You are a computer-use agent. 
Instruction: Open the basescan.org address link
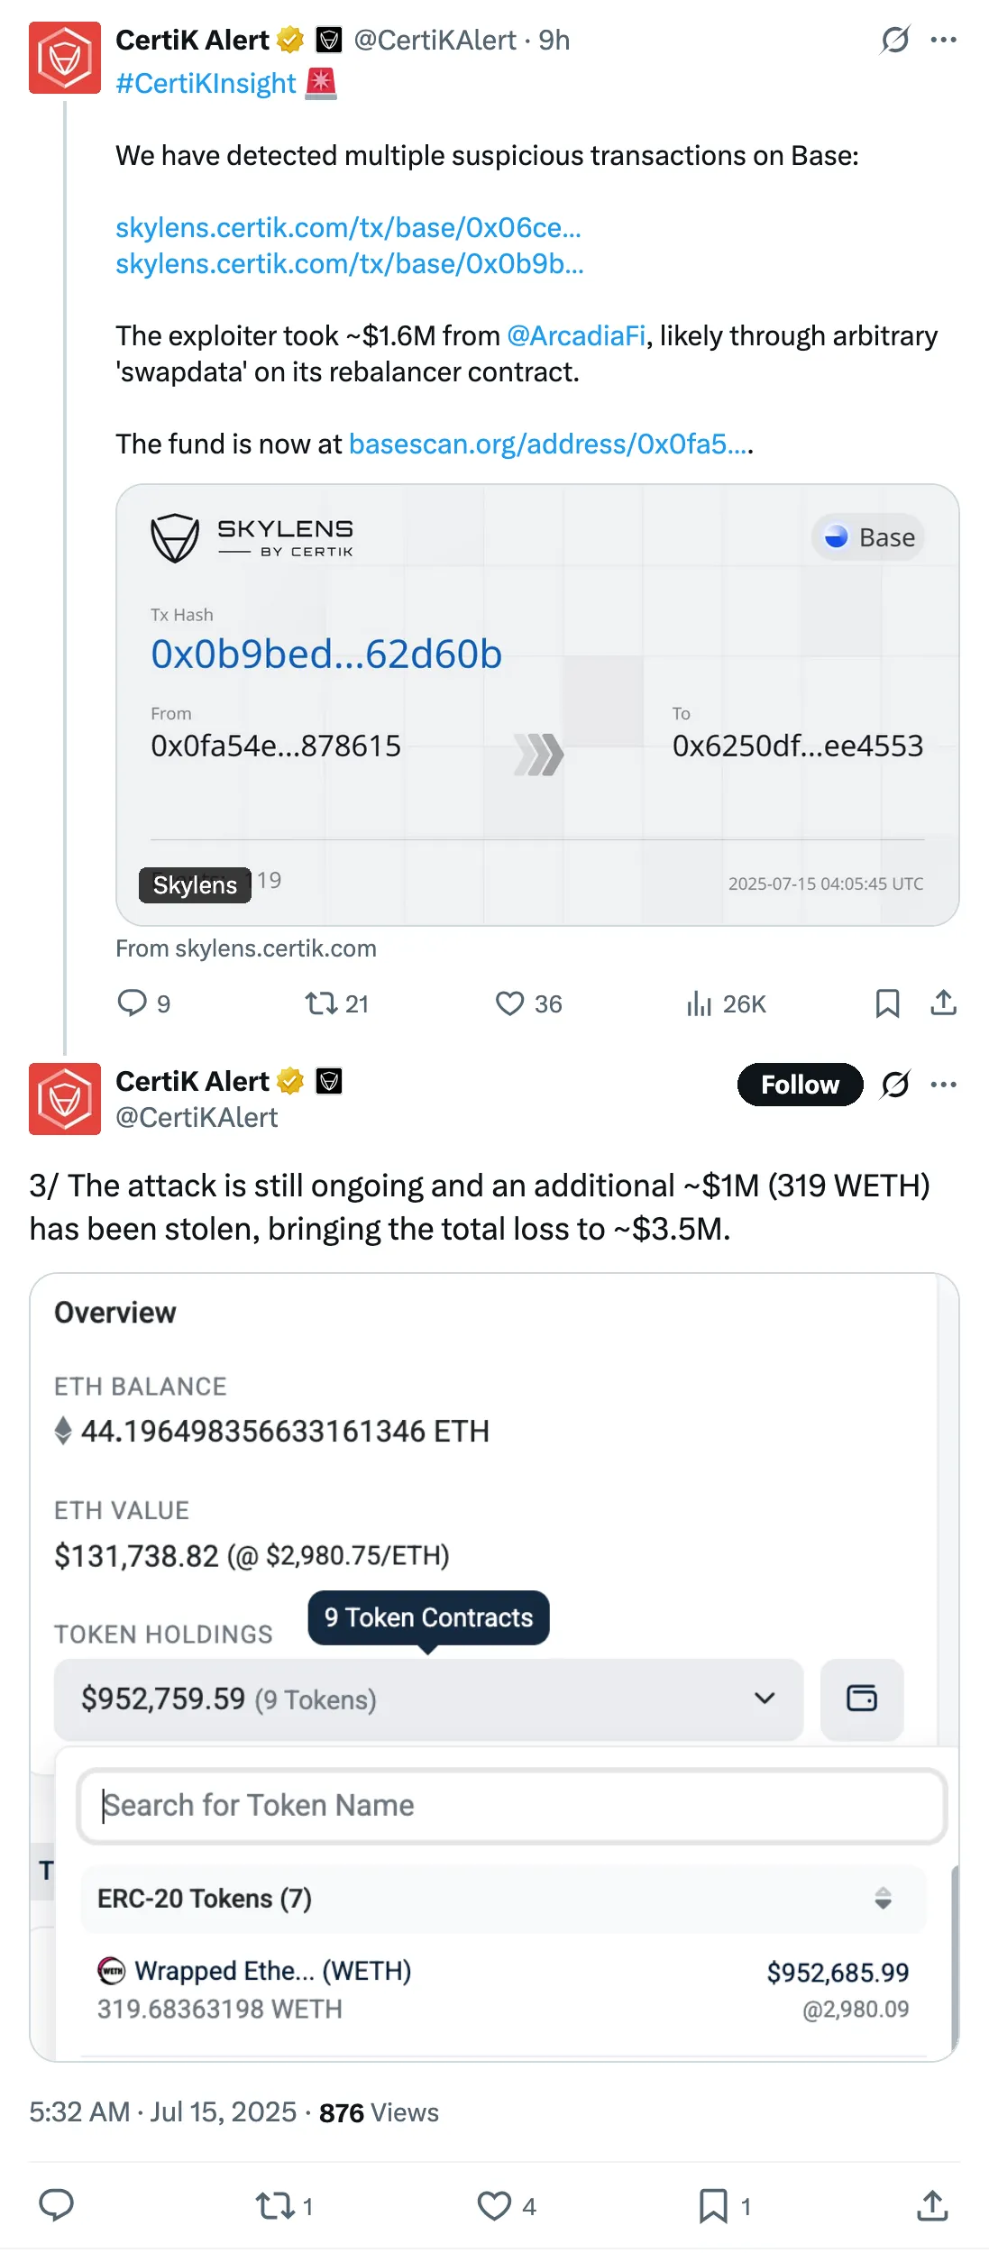pyautogui.click(x=549, y=444)
